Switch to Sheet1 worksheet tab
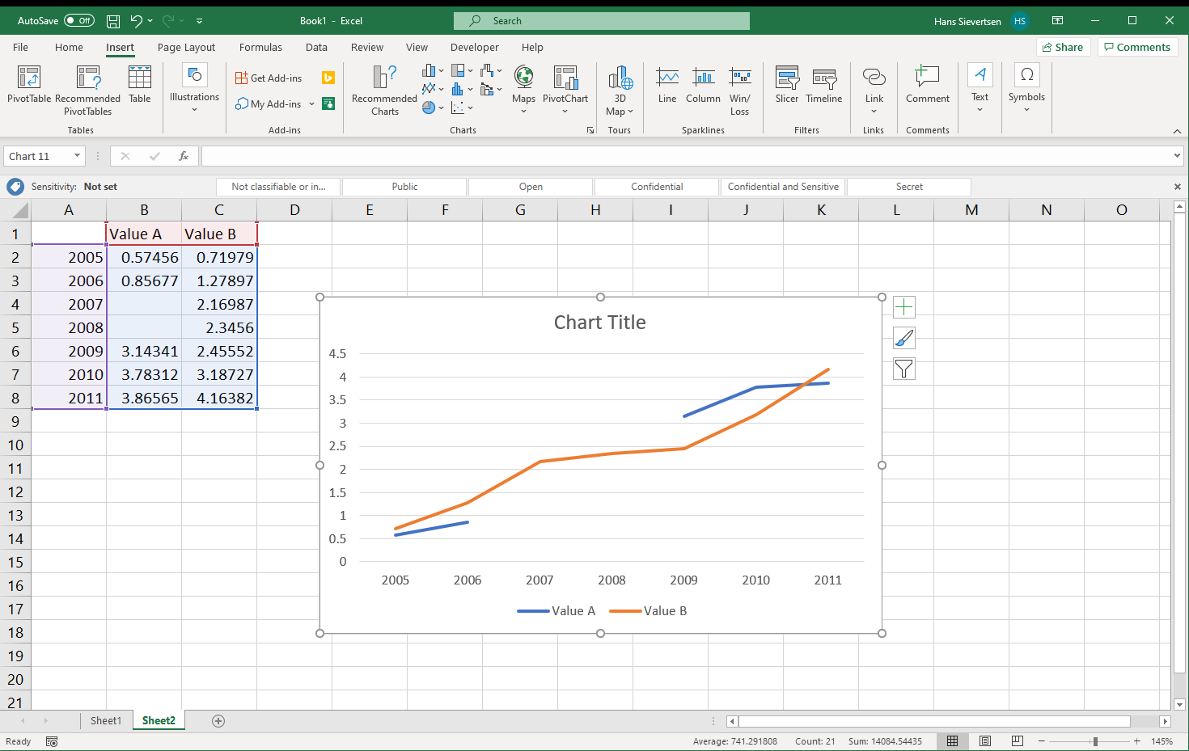The image size is (1189, 751). click(106, 721)
